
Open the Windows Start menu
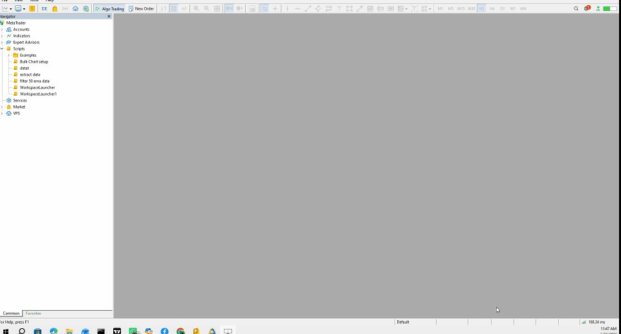(x=6, y=331)
